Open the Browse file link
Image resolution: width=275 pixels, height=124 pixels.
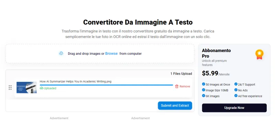coord(111,54)
